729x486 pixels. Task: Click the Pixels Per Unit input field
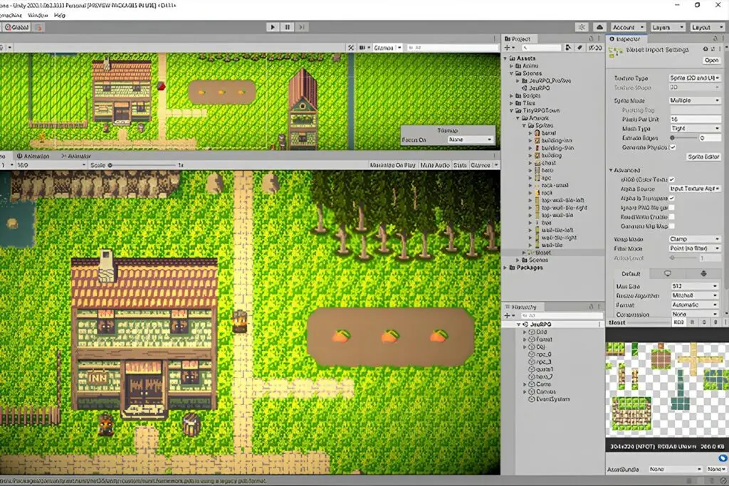pyautogui.click(x=695, y=119)
